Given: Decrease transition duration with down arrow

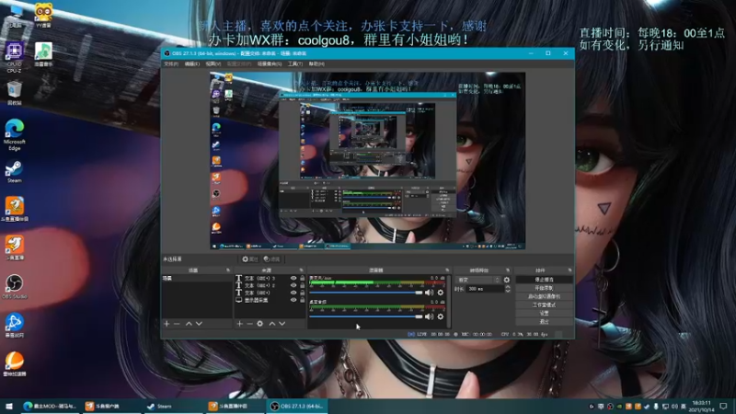Looking at the screenshot, I should (x=508, y=292).
